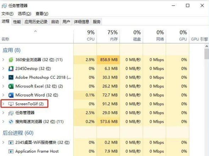The width and height of the screenshot is (209, 156).
Task: Click the Task Manager title bar icon
Action: (x=4, y=6)
